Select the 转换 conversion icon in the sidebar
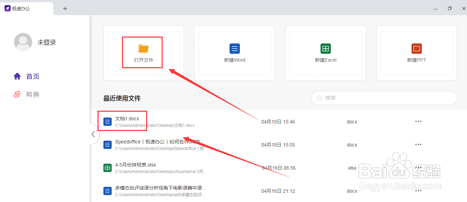The image size is (467, 202). (17, 94)
